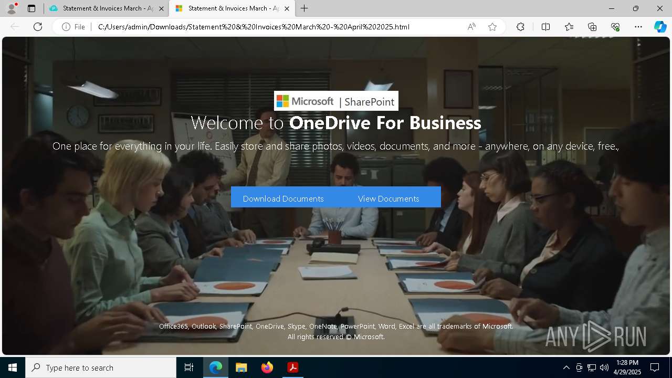The image size is (672, 378).
Task: Open the Favorites list
Action: (569, 27)
